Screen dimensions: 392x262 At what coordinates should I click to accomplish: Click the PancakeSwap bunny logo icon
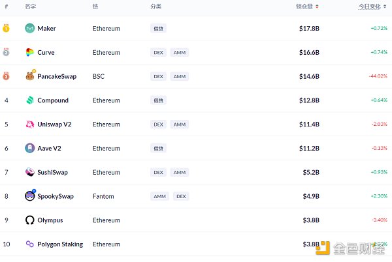(30, 76)
